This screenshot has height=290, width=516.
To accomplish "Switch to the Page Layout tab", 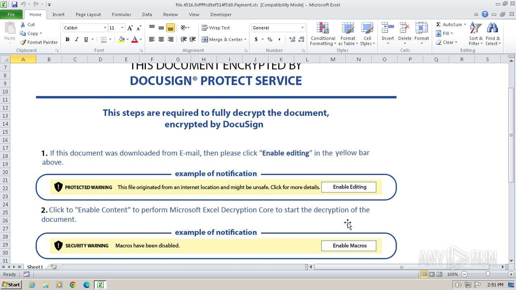I will 88,14.
